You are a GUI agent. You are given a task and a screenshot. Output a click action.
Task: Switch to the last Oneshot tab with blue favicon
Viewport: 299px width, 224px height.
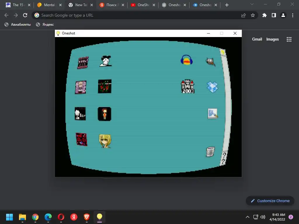click(205, 5)
